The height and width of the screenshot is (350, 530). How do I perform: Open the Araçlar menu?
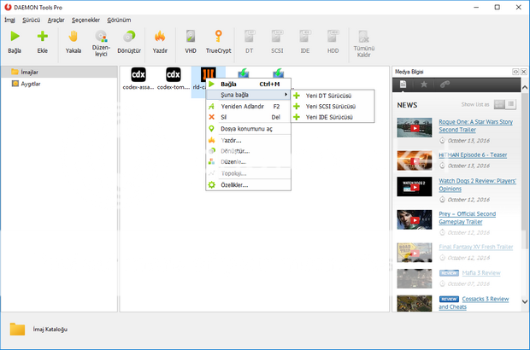56,20
